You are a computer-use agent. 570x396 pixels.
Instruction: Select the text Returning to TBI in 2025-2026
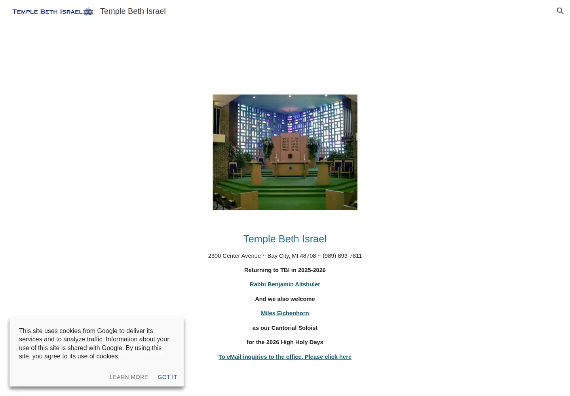coord(285,270)
